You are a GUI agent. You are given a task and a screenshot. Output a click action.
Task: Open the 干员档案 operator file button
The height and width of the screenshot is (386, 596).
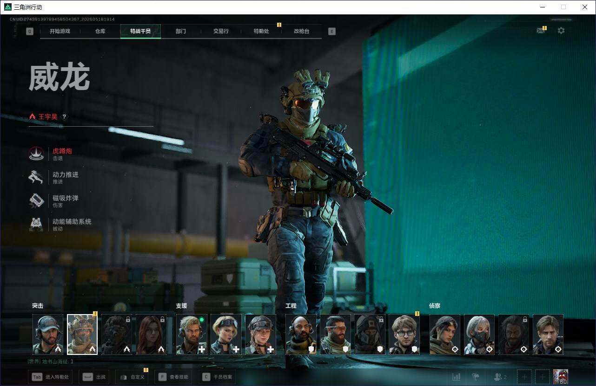click(x=217, y=377)
